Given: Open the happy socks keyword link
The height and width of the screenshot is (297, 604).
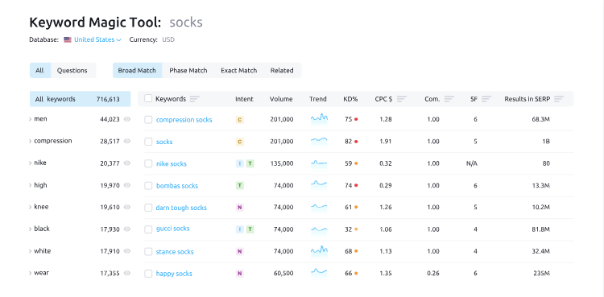Looking at the screenshot, I should [x=174, y=274].
